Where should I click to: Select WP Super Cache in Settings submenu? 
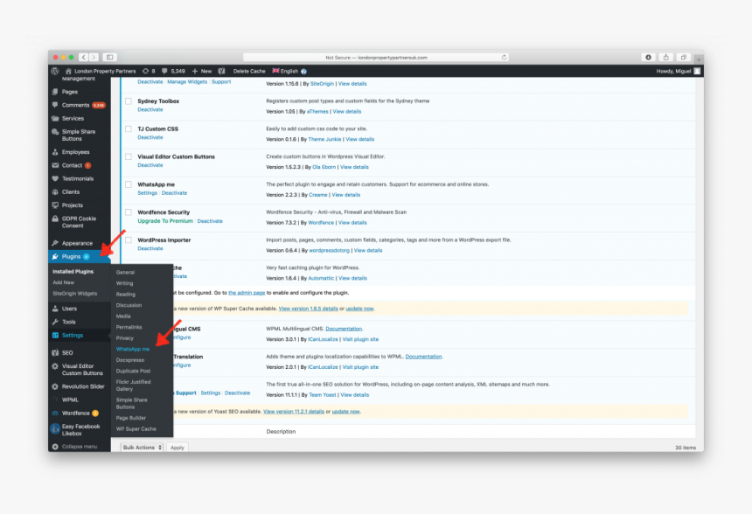point(136,429)
